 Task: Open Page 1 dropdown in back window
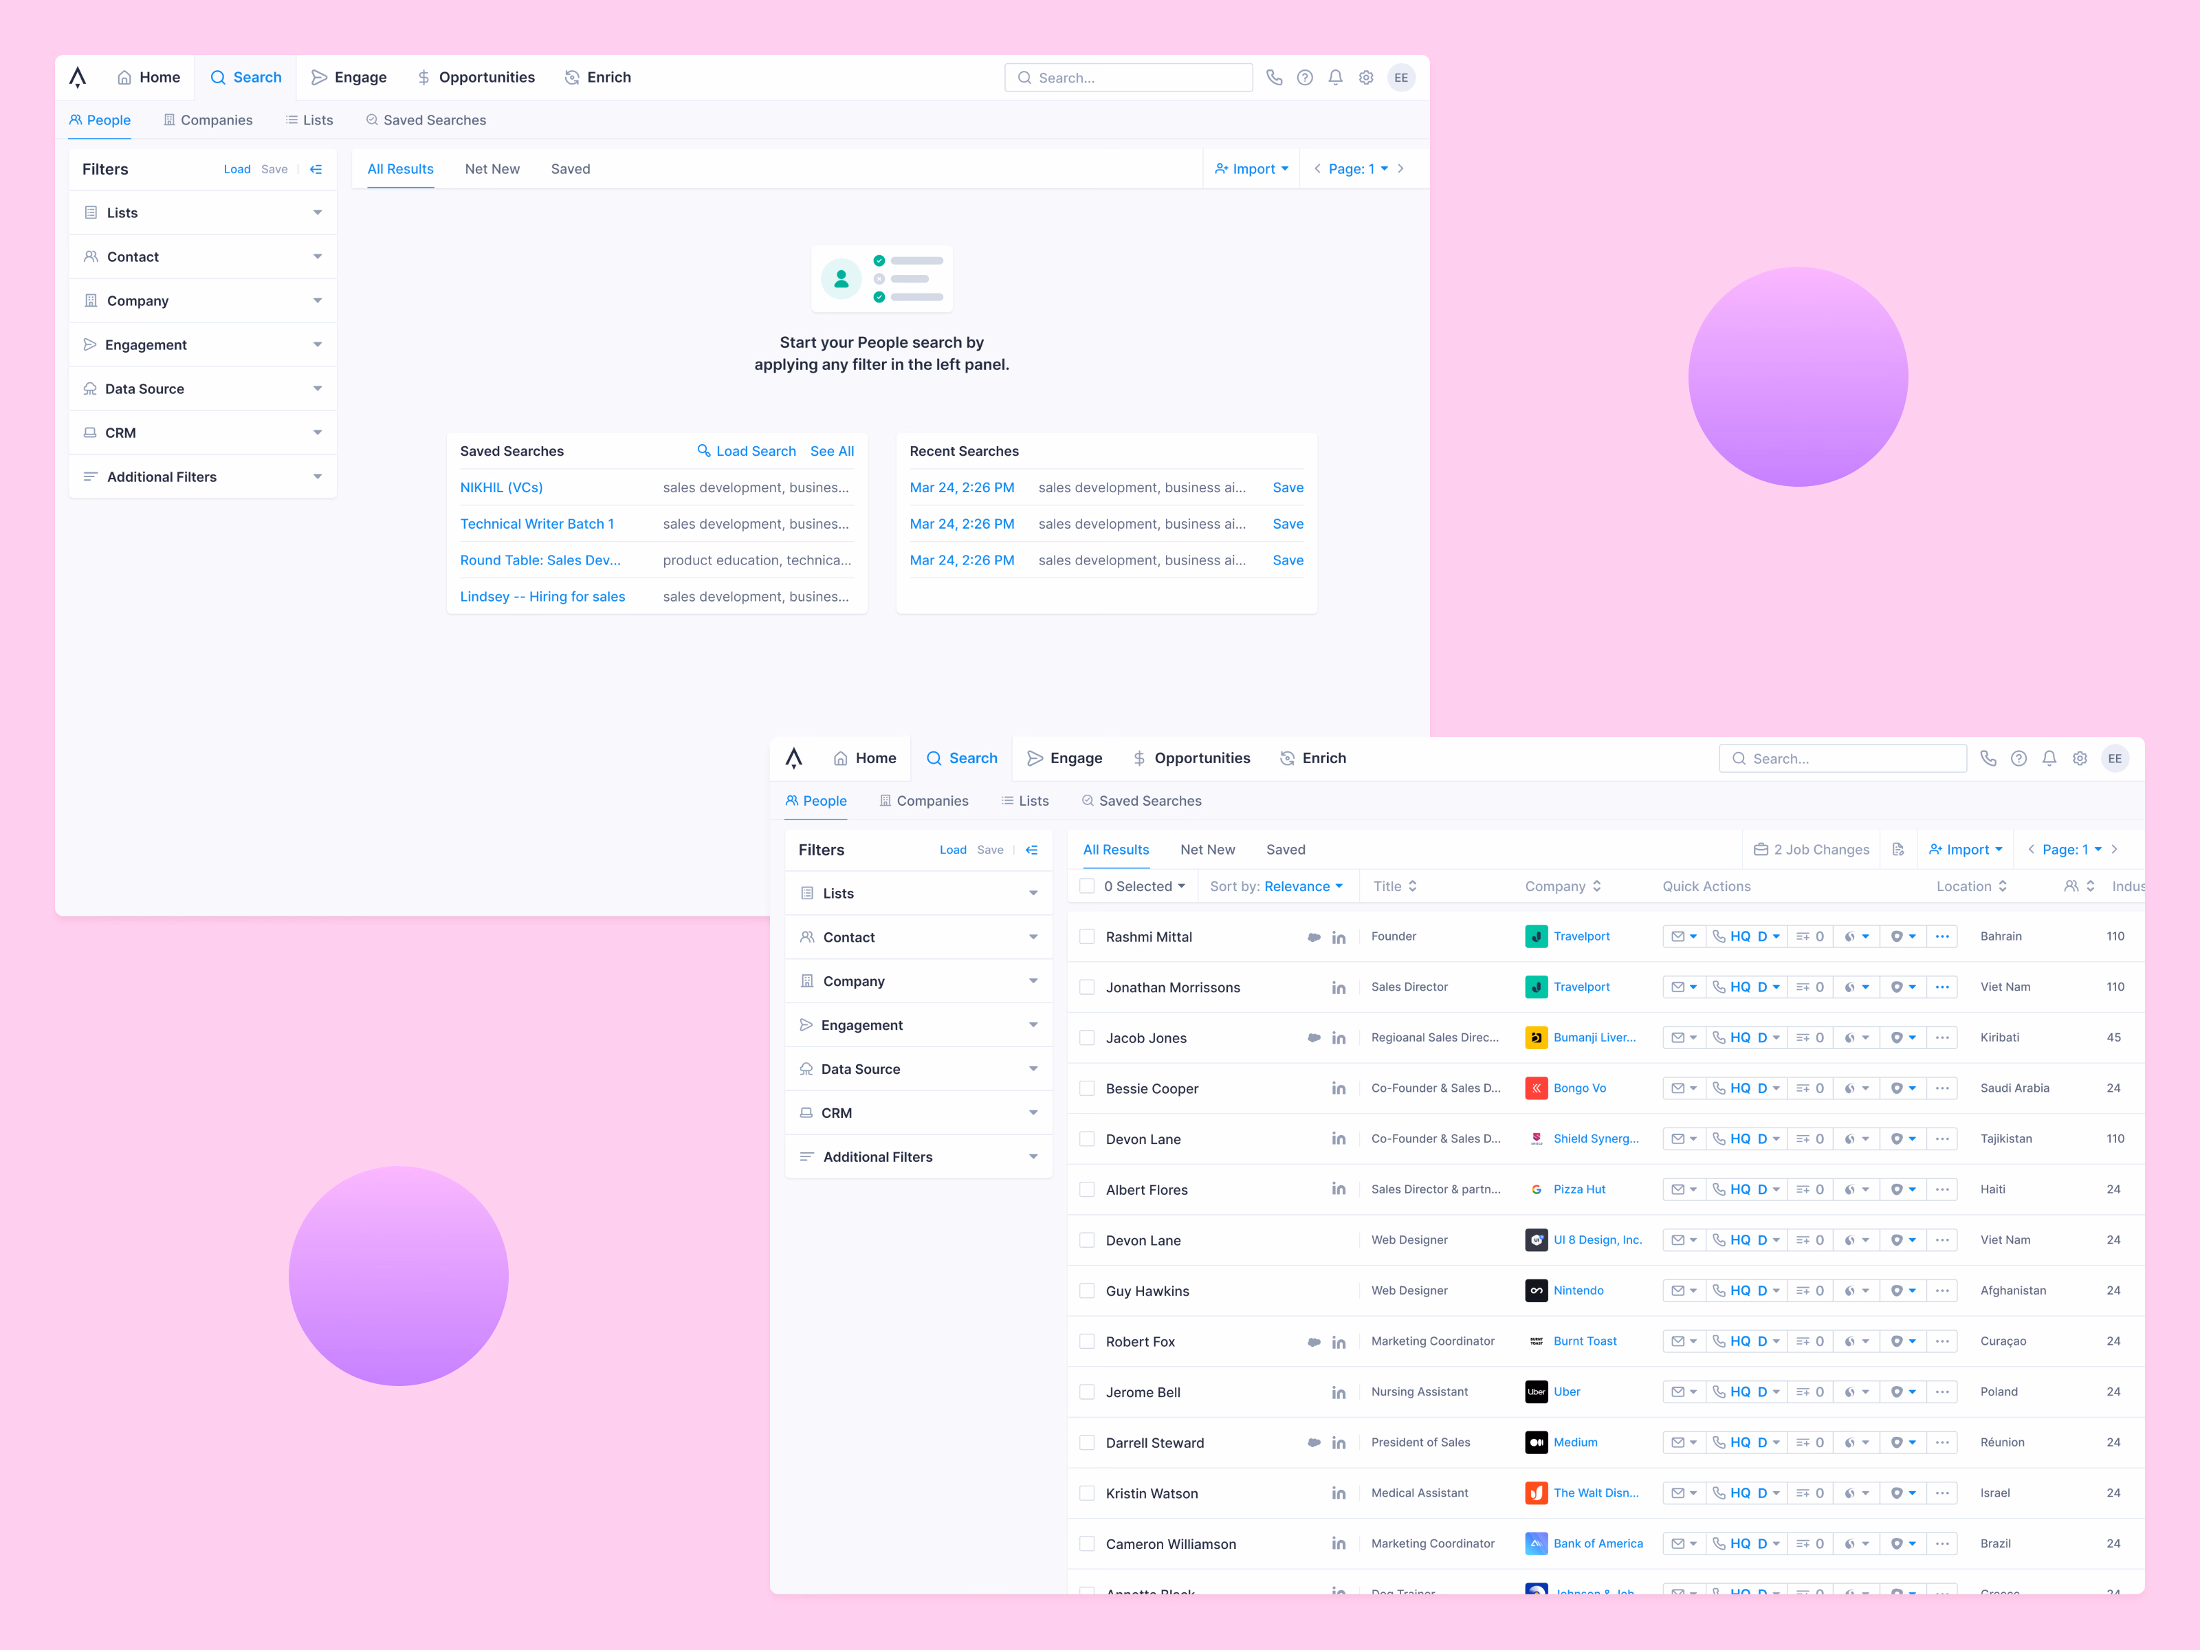(x=1358, y=169)
